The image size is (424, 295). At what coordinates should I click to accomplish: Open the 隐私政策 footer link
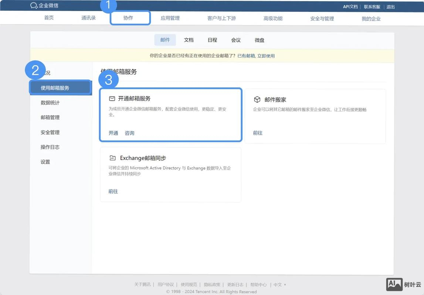(x=212, y=284)
